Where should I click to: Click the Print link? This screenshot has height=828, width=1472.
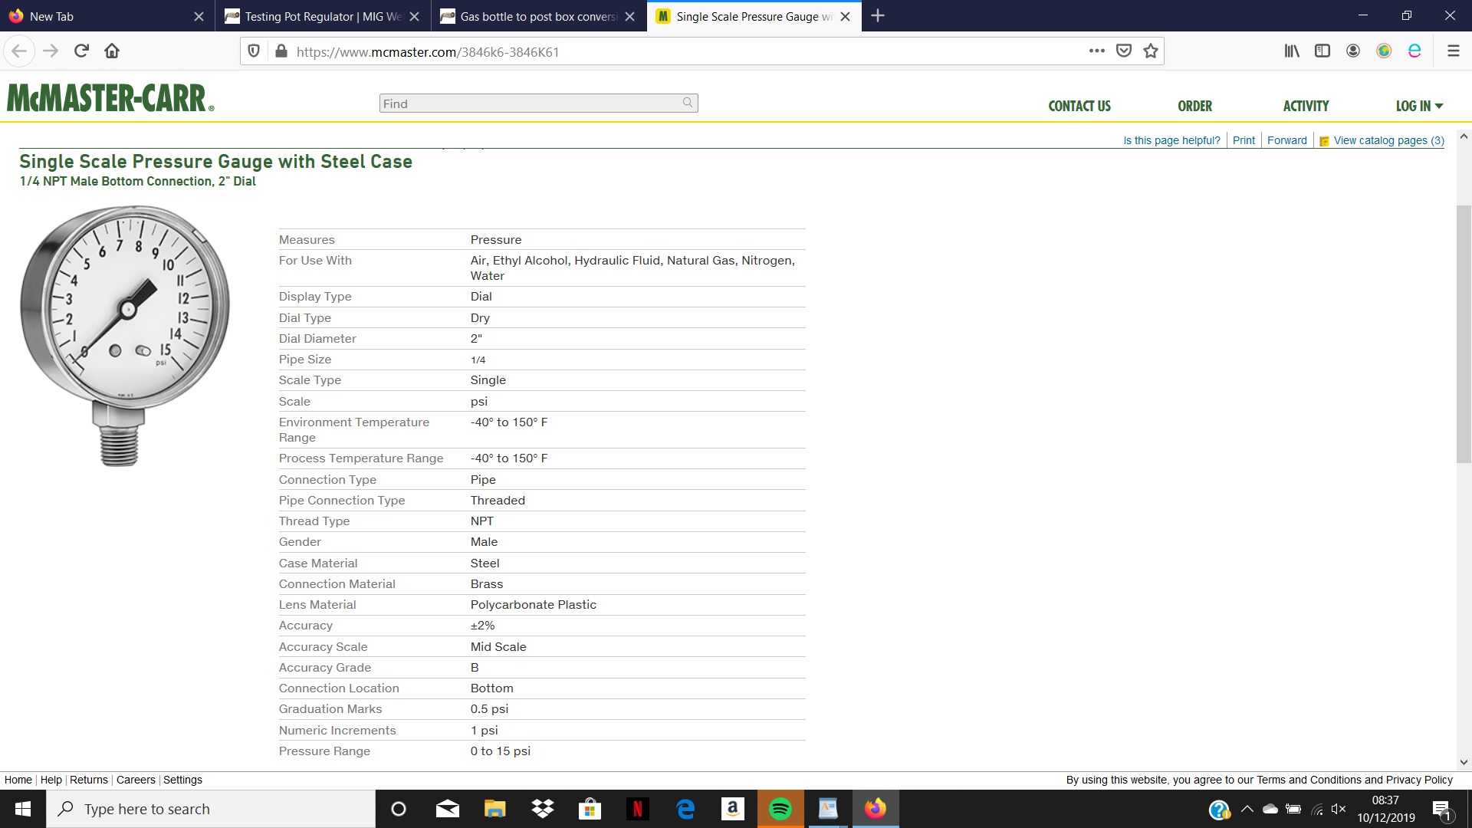[x=1244, y=141]
